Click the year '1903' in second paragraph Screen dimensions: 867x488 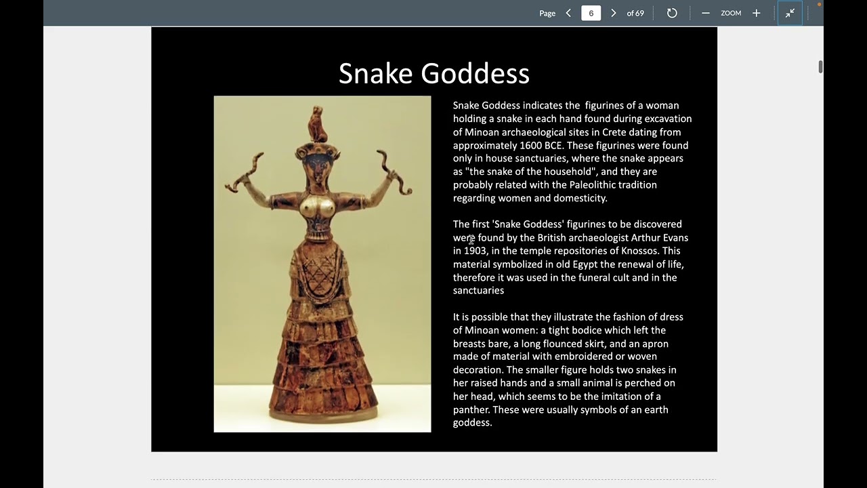pos(475,251)
